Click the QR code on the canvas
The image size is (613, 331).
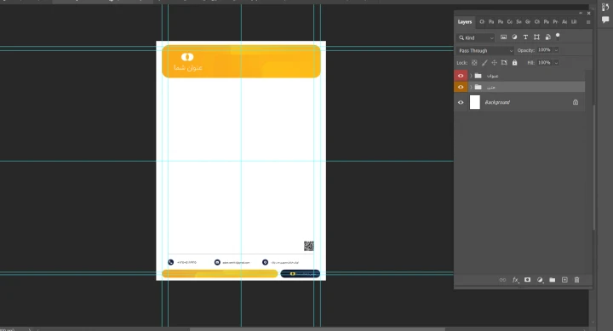(309, 246)
